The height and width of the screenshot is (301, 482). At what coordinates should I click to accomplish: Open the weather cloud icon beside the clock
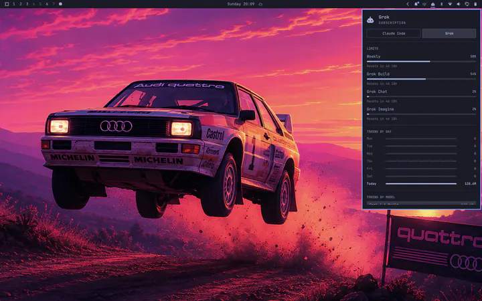pyautogui.click(x=260, y=4)
